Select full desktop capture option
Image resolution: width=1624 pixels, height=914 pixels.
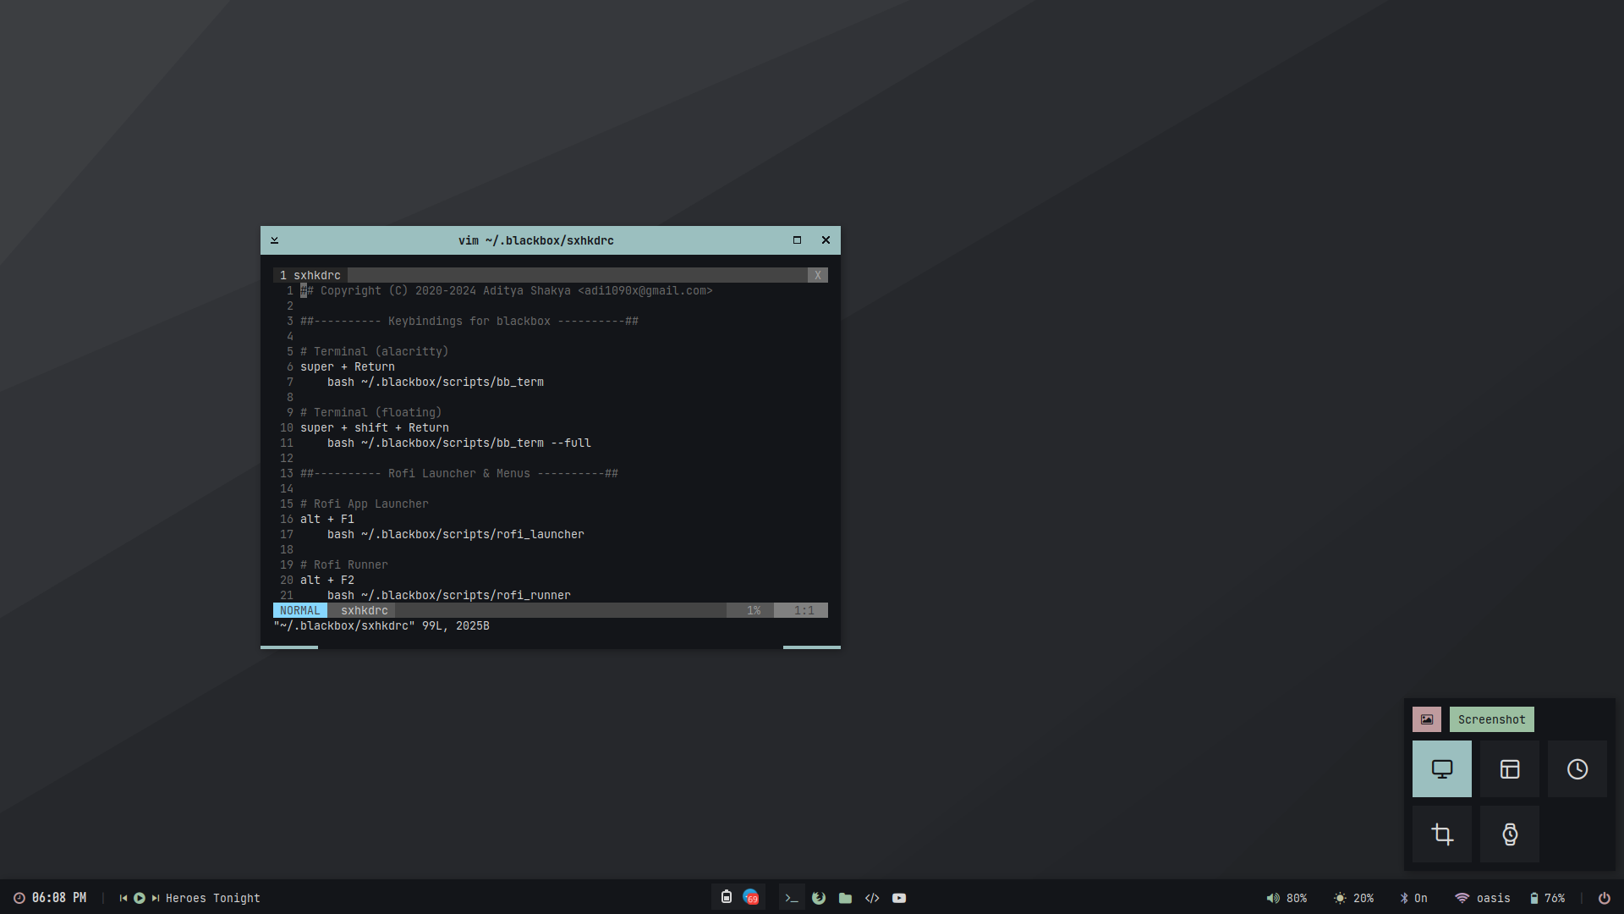(x=1441, y=768)
